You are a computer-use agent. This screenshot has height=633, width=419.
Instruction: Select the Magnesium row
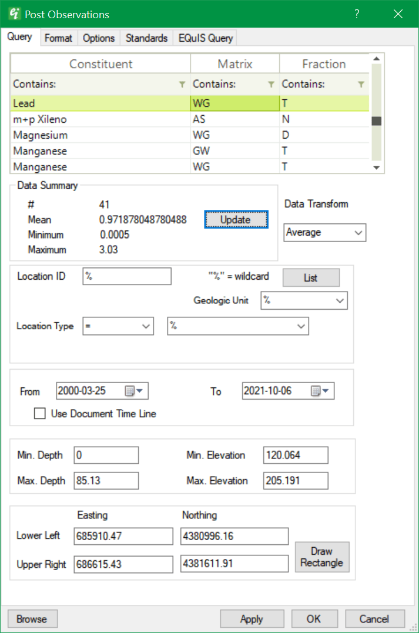point(190,135)
